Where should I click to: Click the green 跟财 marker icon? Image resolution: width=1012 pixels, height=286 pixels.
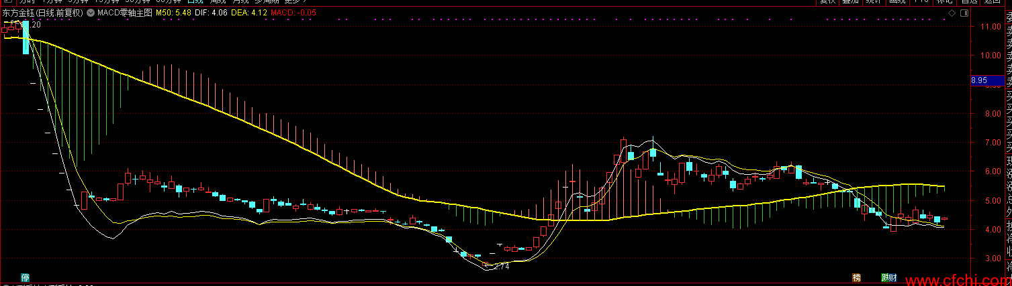[x=889, y=277]
